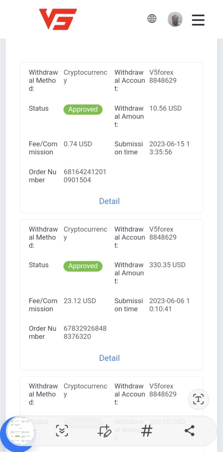223x452 pixels.
Task: Open Detail of 330.35 USD withdrawal
Action: click(x=109, y=358)
